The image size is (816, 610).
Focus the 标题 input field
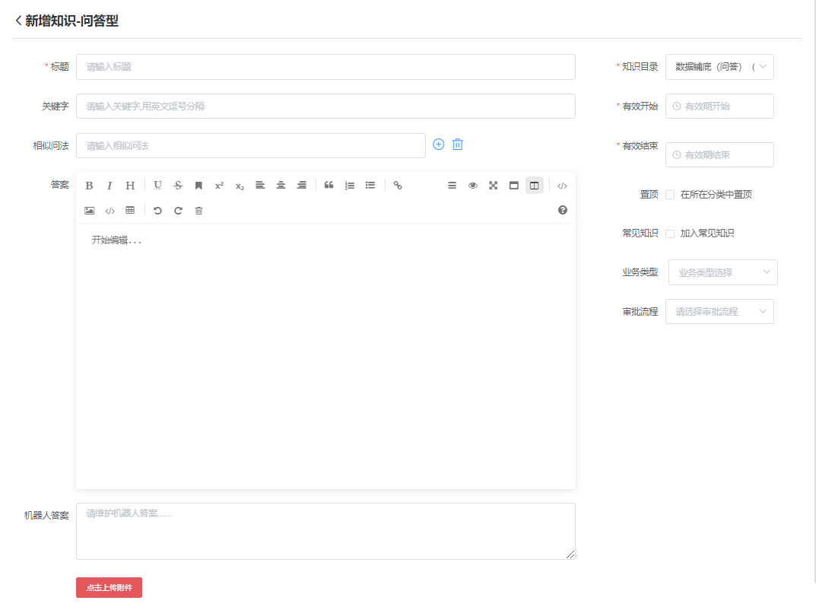click(x=325, y=67)
